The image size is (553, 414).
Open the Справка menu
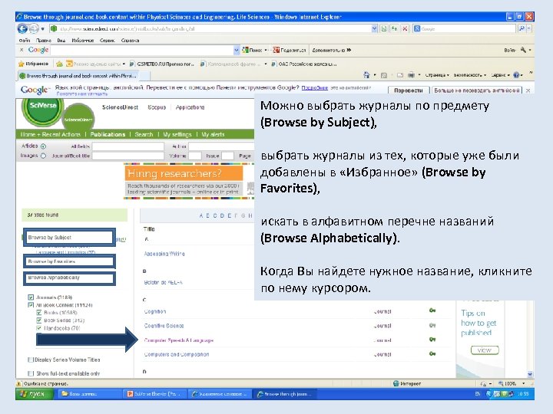coord(130,41)
